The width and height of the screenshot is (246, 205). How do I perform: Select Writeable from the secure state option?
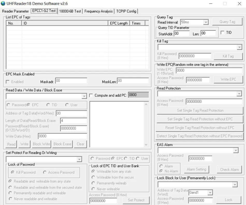coord(93,177)
